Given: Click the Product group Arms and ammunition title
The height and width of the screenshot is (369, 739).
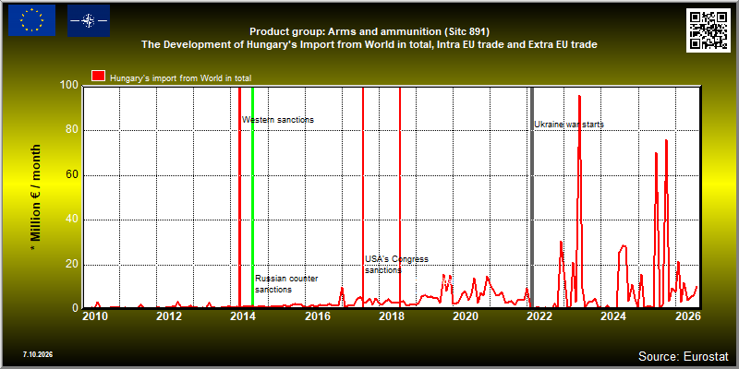Looking at the screenshot, I should click(x=369, y=31).
